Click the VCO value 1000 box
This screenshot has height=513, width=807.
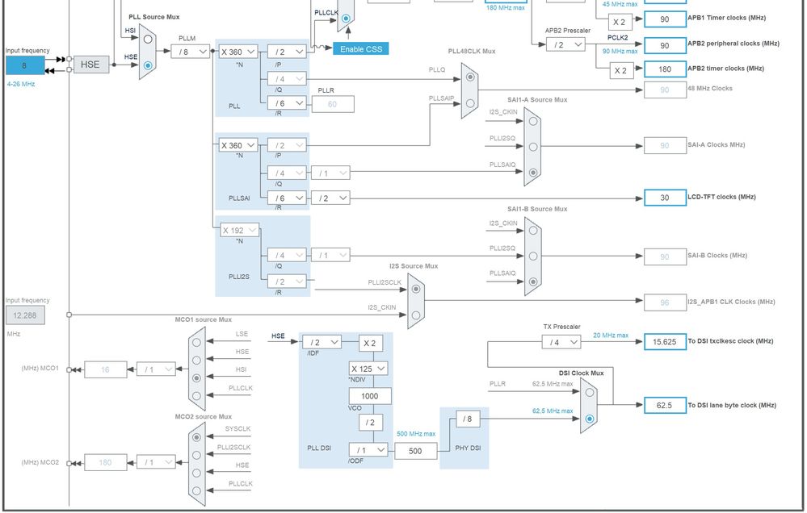(370, 396)
